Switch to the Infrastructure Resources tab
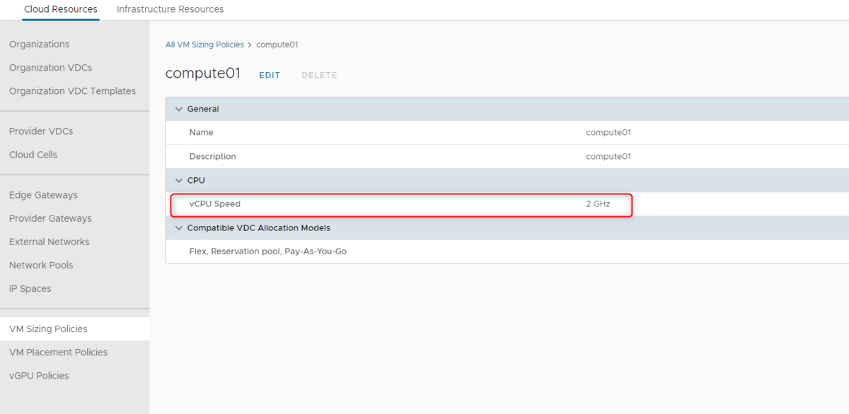Image resolution: width=849 pixels, height=414 pixels. click(x=170, y=9)
